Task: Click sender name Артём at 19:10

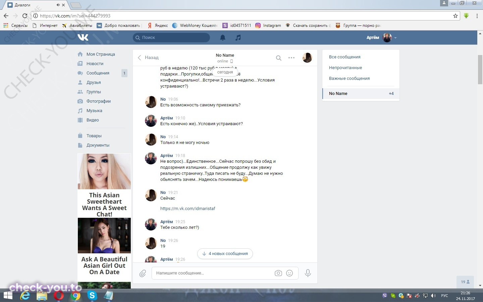Action: tap(166, 118)
